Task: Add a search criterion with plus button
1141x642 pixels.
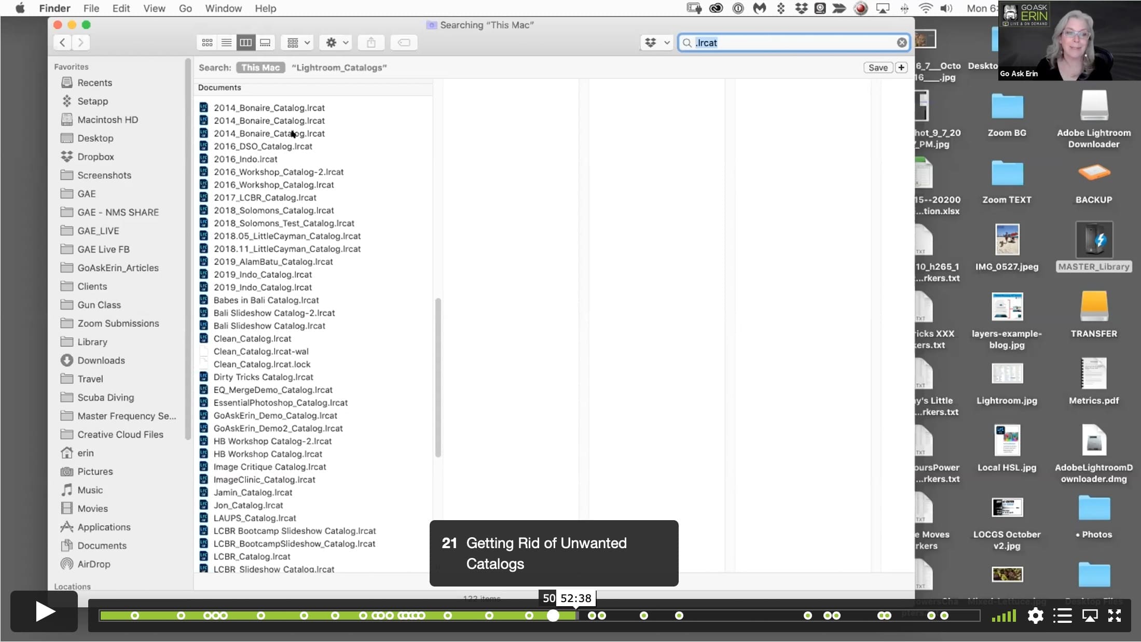Action: [x=901, y=67]
